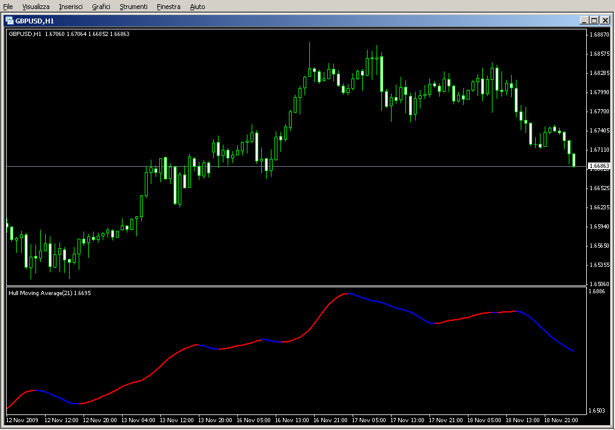
Task: Open the Finestra menu
Action: click(x=168, y=7)
